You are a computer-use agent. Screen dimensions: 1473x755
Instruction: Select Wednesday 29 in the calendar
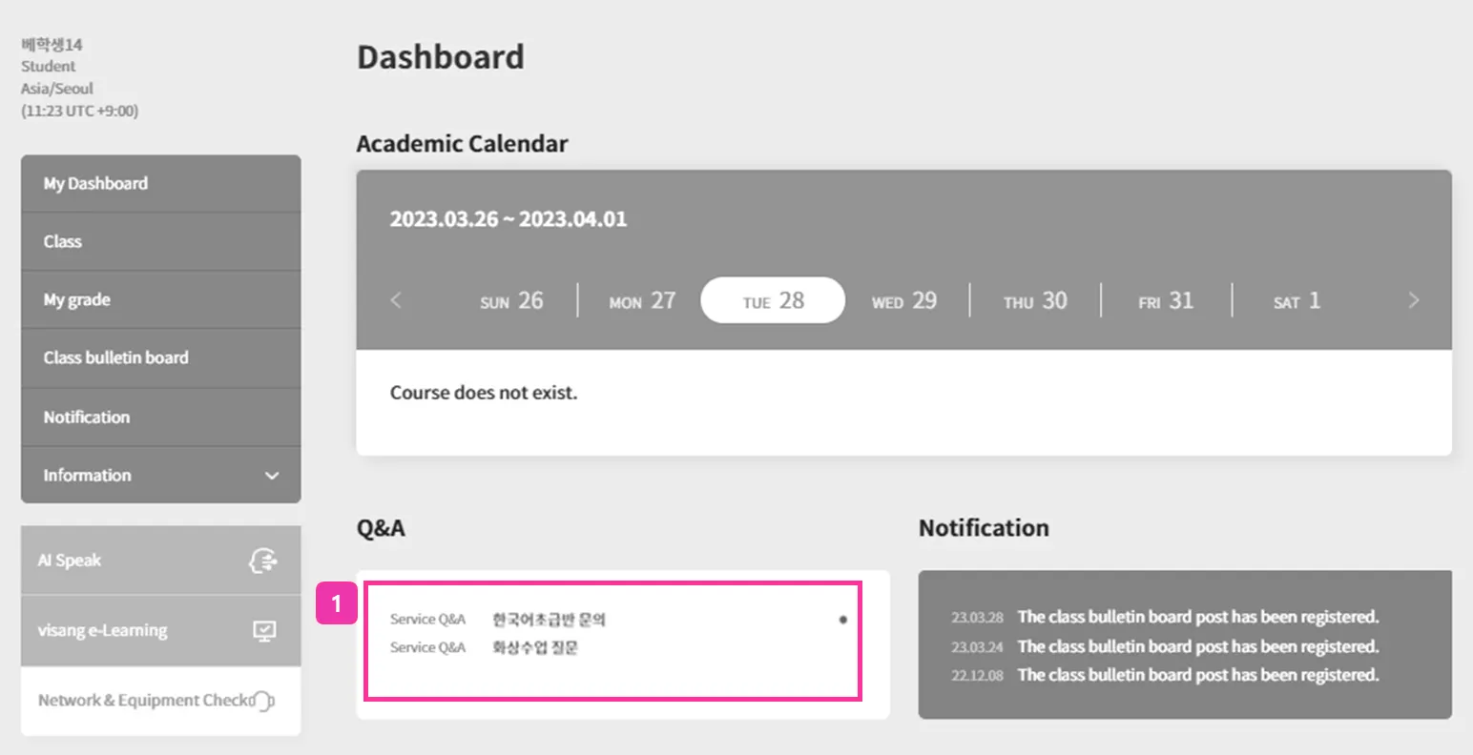coord(903,301)
